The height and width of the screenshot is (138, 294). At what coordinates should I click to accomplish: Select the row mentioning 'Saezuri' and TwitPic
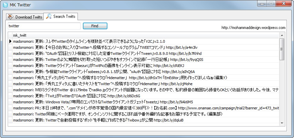click(146, 66)
